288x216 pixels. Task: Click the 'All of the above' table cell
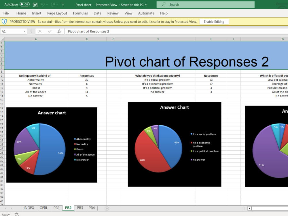pyautogui.click(x=36, y=92)
